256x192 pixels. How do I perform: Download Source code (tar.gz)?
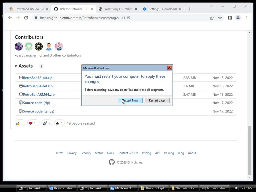tap(38, 111)
